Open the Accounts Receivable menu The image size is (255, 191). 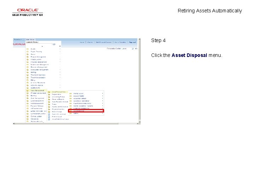38,83
